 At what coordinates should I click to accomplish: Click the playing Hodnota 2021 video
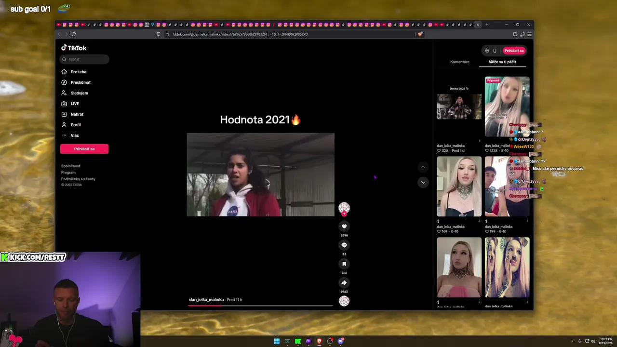click(x=260, y=174)
